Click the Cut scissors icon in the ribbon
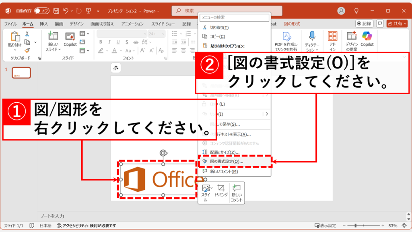Screen dimensions: 412x232 click(27, 34)
